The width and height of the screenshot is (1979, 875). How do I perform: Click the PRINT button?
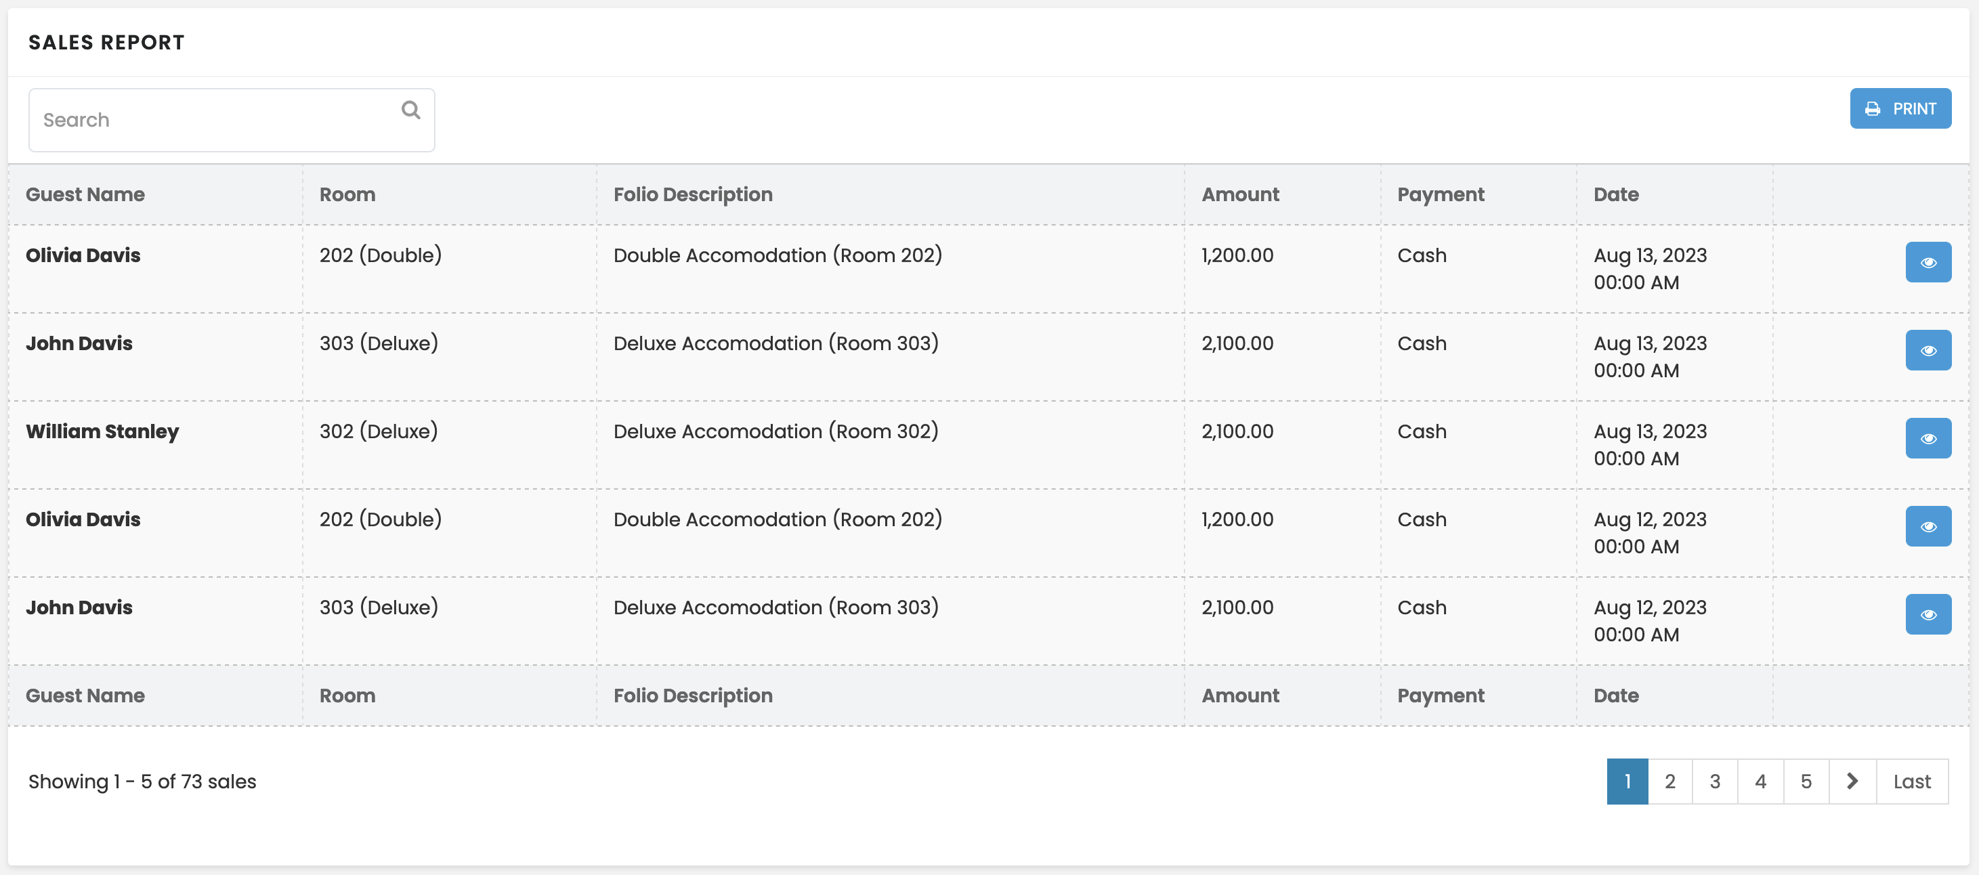click(1900, 108)
